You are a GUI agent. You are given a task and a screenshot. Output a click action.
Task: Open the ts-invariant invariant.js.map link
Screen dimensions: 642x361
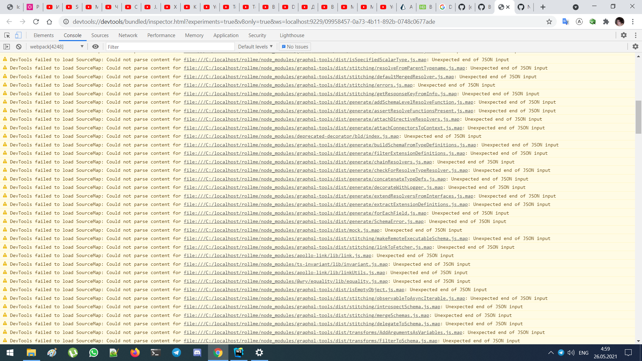[286, 264]
